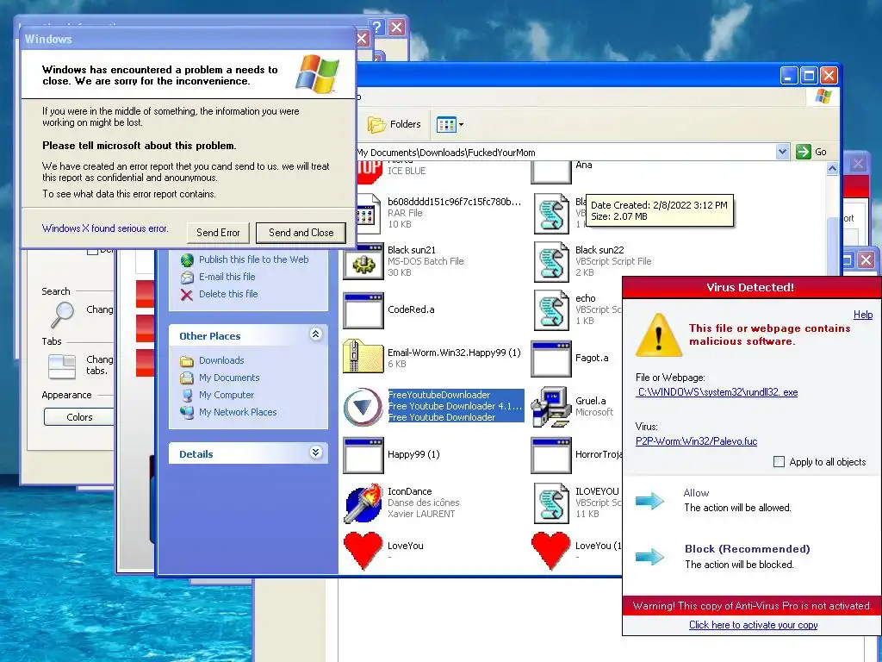The height and width of the screenshot is (662, 882).
Task: Select the Ana file name
Action: click(x=583, y=165)
